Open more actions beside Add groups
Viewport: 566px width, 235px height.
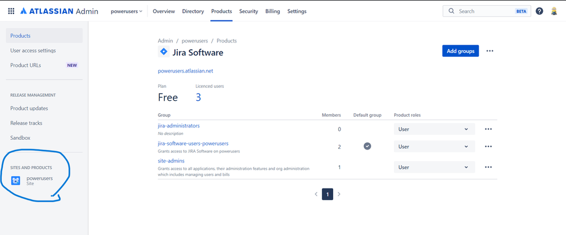click(490, 51)
